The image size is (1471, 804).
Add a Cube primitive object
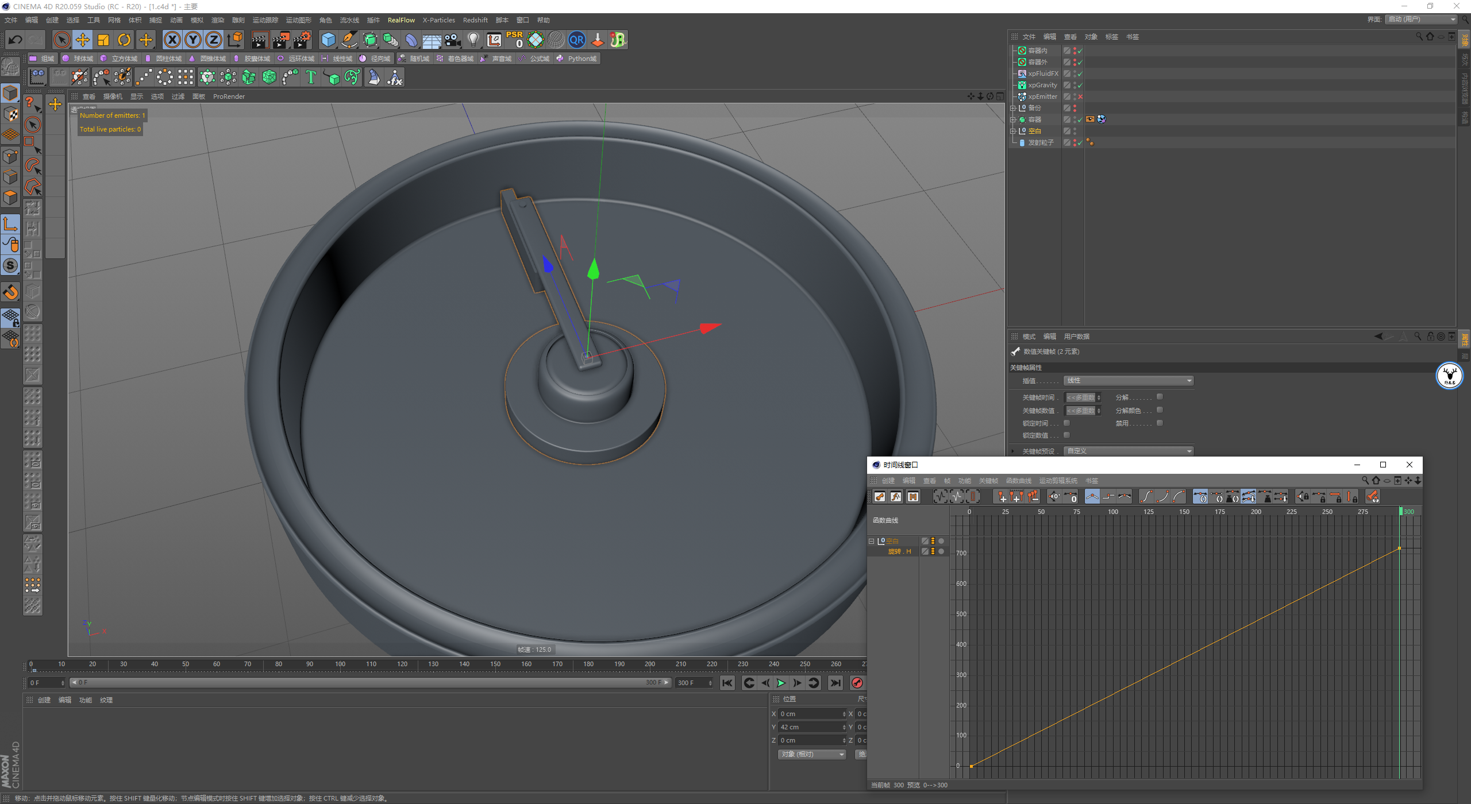click(x=328, y=40)
